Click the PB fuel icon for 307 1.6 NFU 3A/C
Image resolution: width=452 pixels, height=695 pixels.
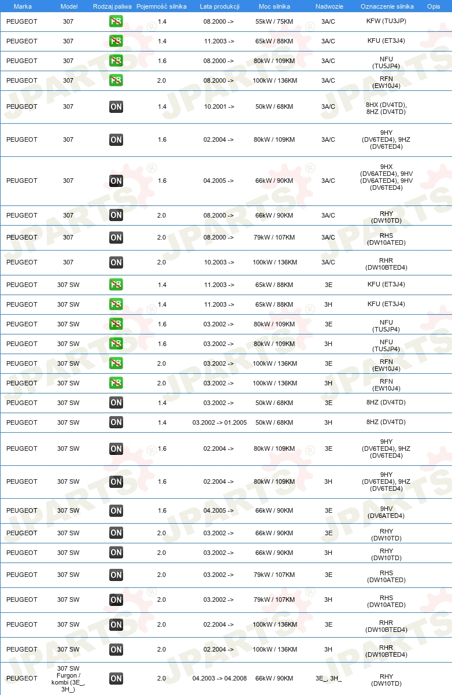[116, 61]
